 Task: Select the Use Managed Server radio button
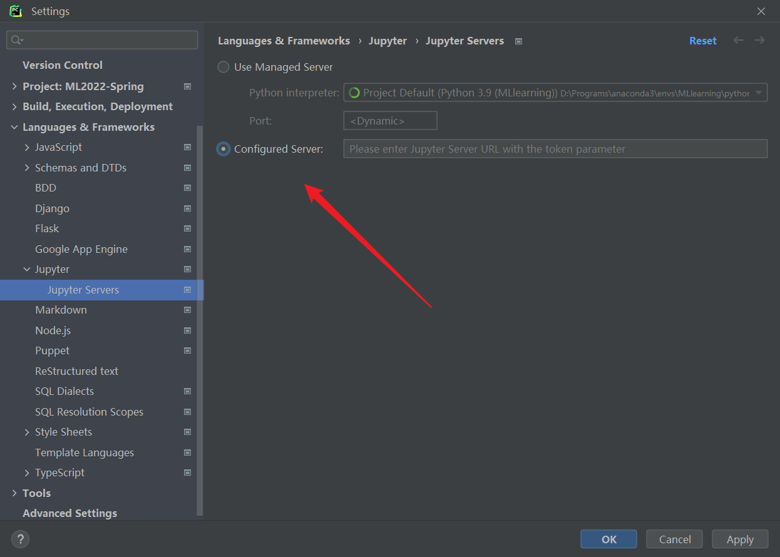pyautogui.click(x=223, y=67)
